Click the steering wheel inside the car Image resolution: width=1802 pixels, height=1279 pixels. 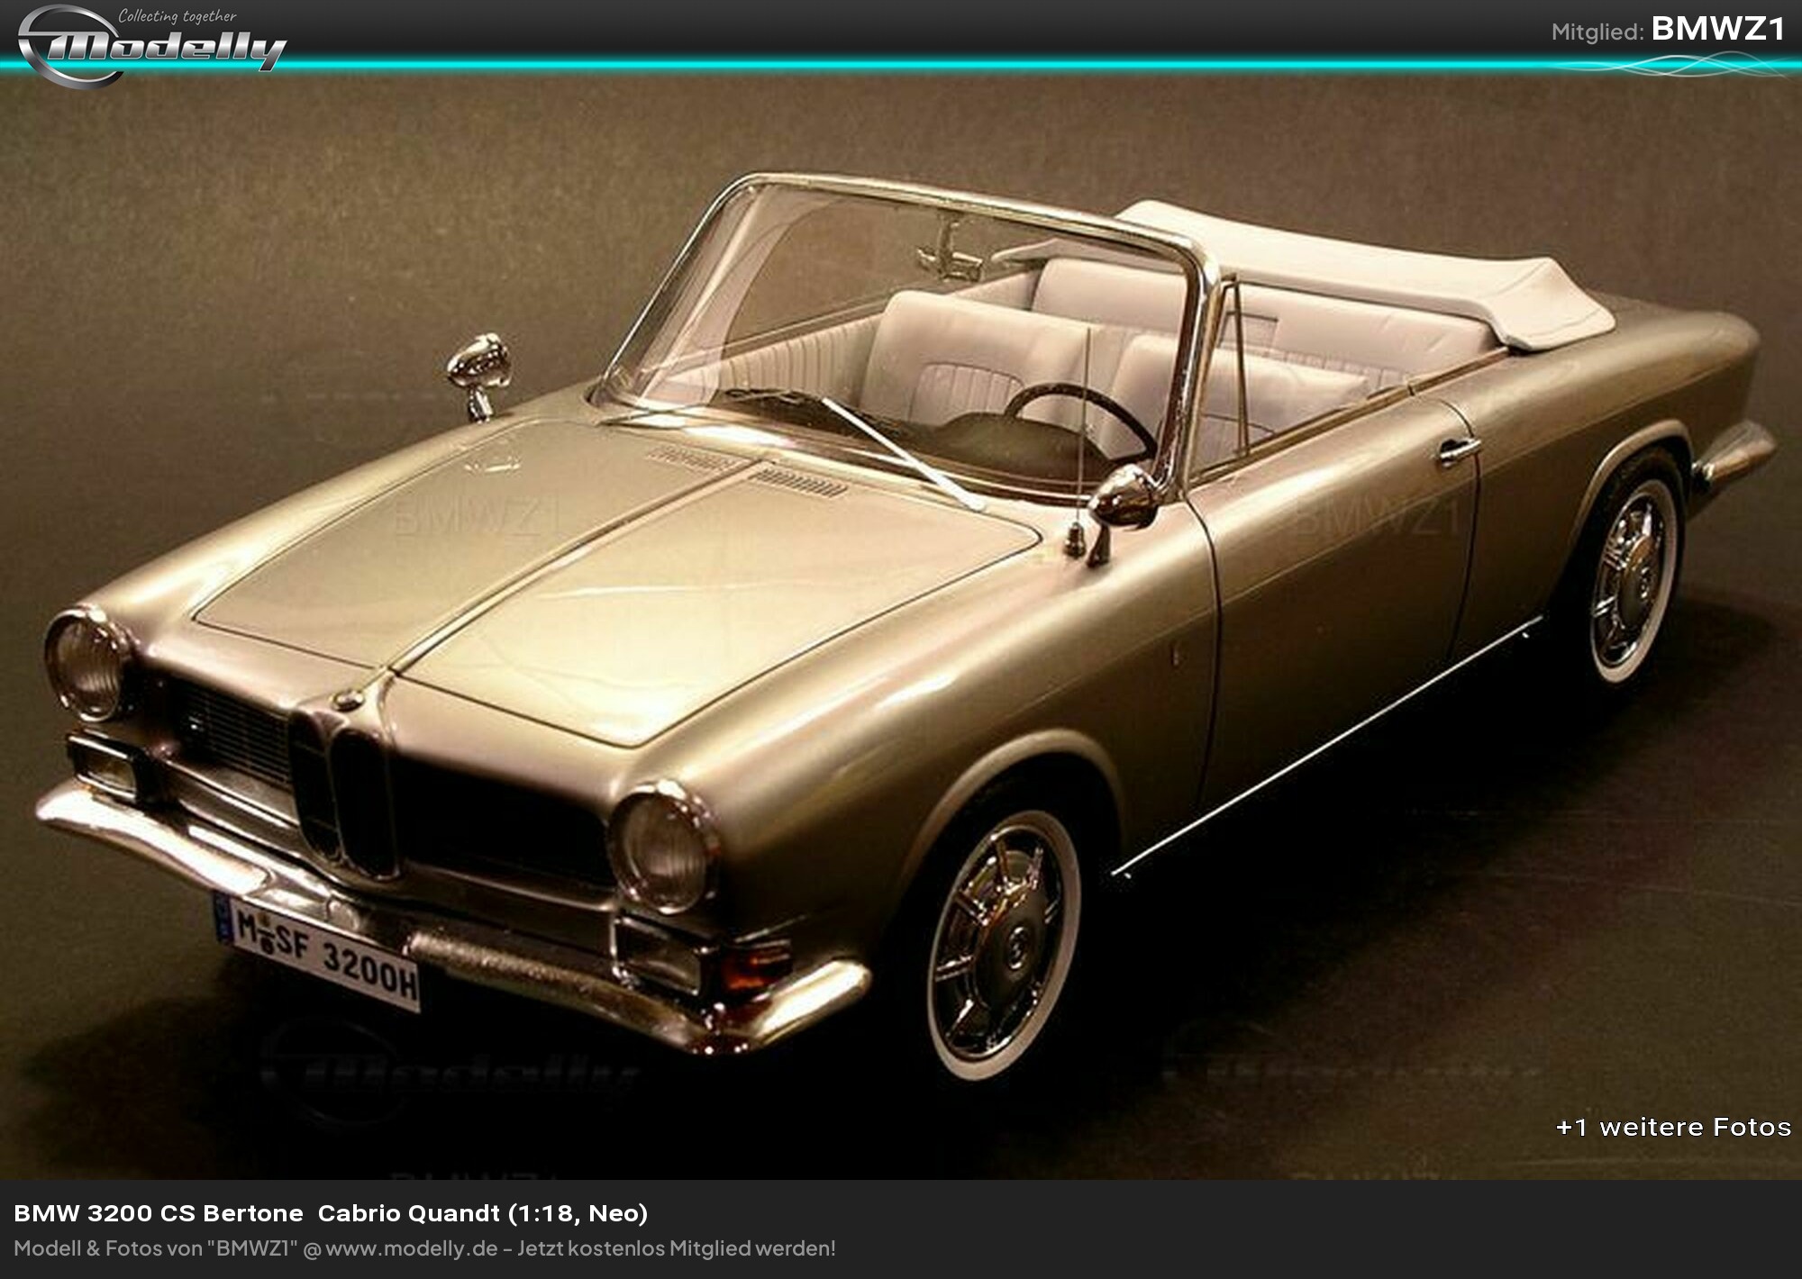point(1081,422)
